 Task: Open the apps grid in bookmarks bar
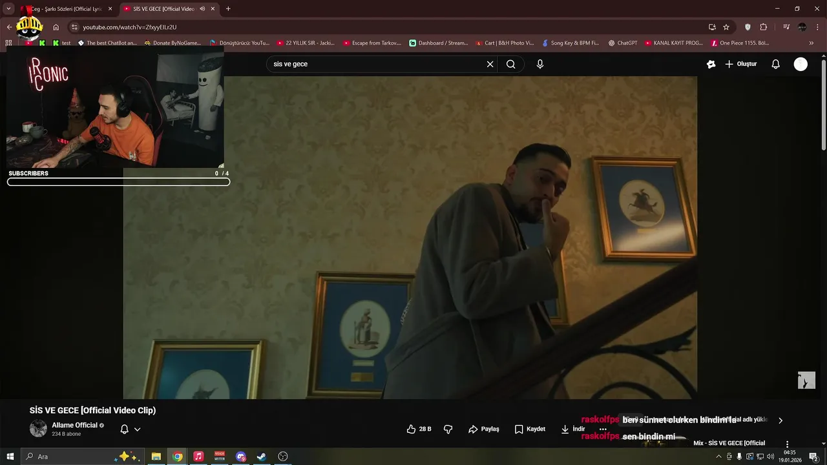tap(8, 43)
